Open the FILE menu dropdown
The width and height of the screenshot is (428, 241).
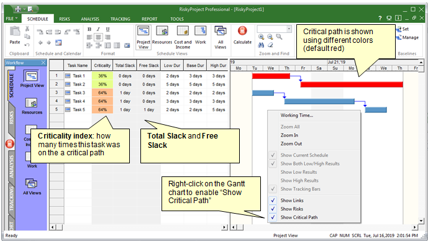(x=11, y=19)
